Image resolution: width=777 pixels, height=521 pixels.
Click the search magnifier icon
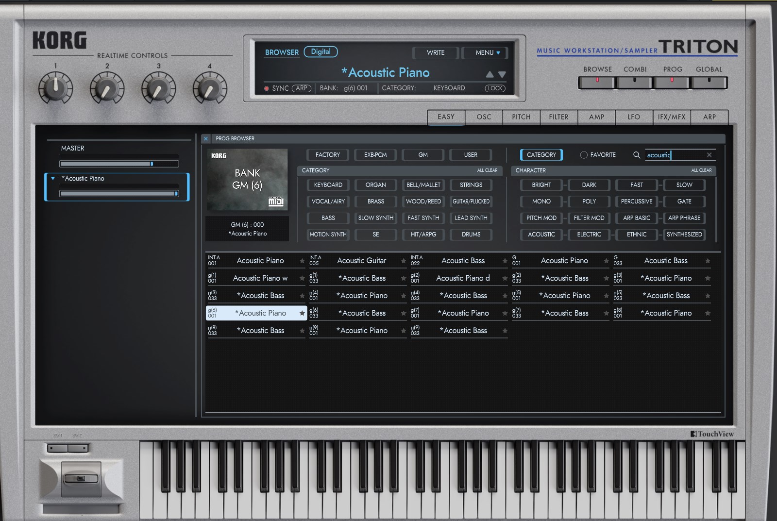point(636,155)
